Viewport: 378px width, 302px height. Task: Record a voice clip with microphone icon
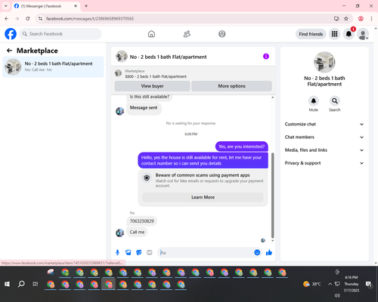[117, 252]
